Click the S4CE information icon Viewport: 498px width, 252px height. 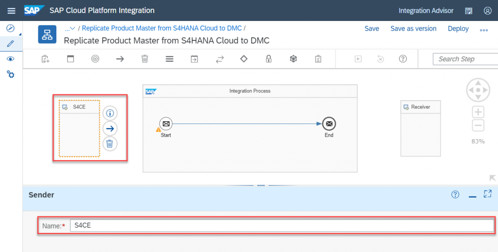click(110, 113)
